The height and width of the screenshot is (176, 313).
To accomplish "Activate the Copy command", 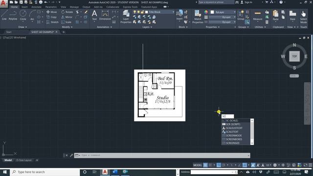I will (x=51, y=17).
